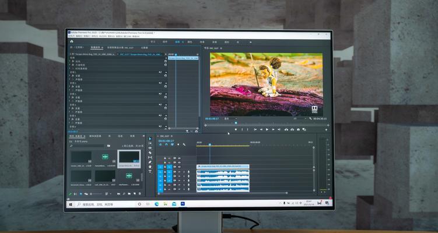Open the Program monitor button editor plus
Image resolution: width=438 pixels, height=233 pixels.
pos(326,130)
